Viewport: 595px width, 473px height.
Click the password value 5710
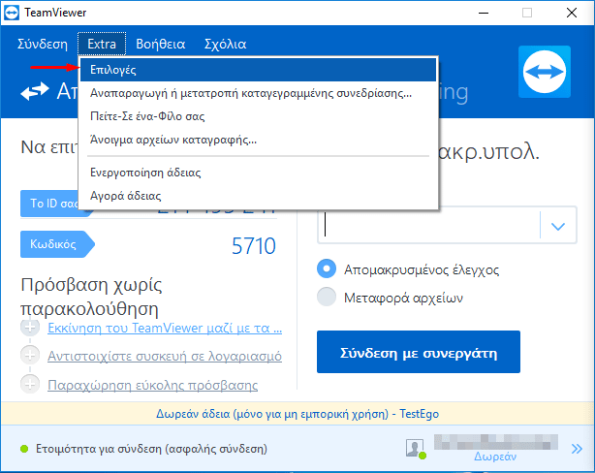[x=254, y=246]
